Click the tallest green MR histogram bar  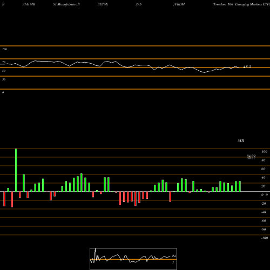pyautogui.click(x=16, y=170)
